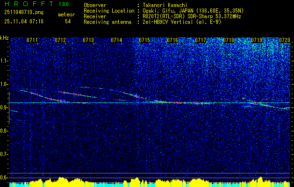Click the kHz axis unit label
The height and width of the screenshot is (187, 294).
click(x=4, y=38)
